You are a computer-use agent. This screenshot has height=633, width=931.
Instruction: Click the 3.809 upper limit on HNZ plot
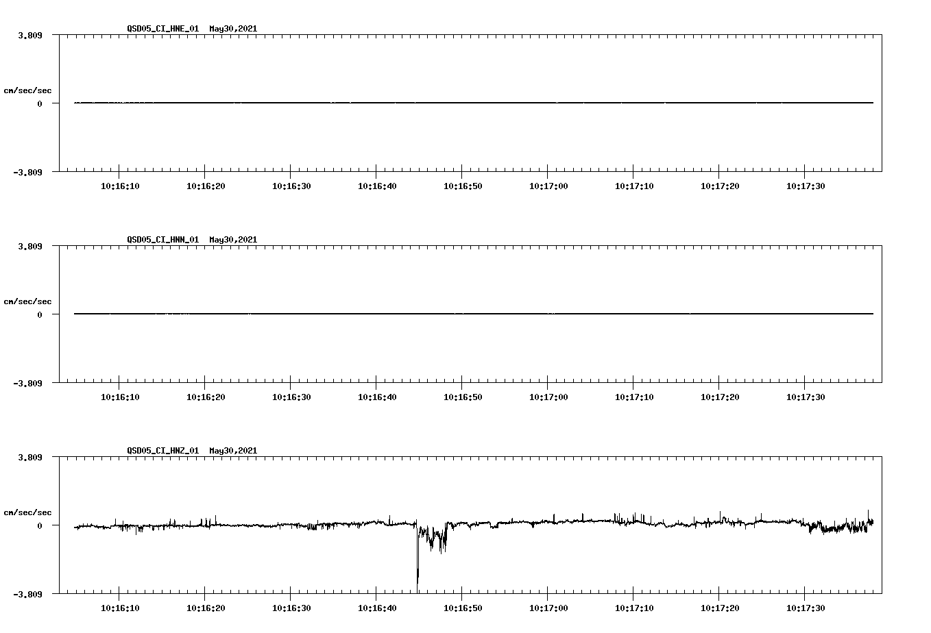(30, 457)
